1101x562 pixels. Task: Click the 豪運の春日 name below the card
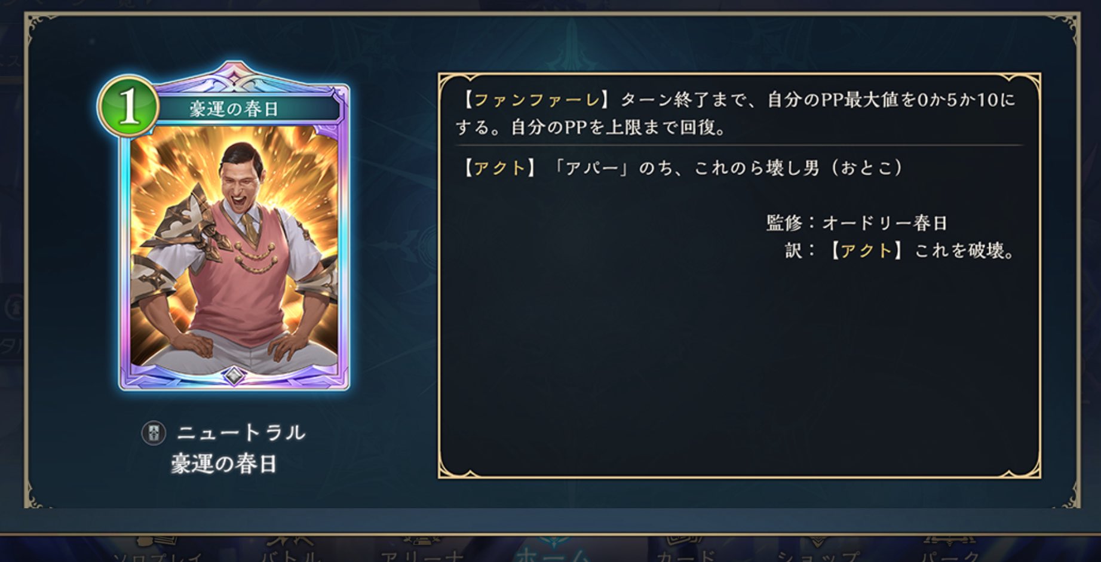223,464
